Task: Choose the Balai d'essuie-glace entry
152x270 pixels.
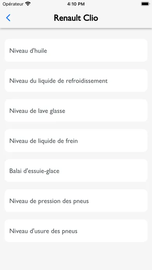Action: coord(76,170)
